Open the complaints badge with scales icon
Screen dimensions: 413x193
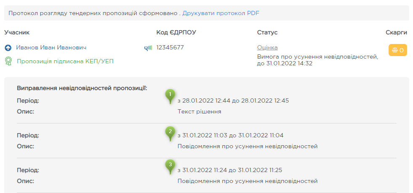397,50
